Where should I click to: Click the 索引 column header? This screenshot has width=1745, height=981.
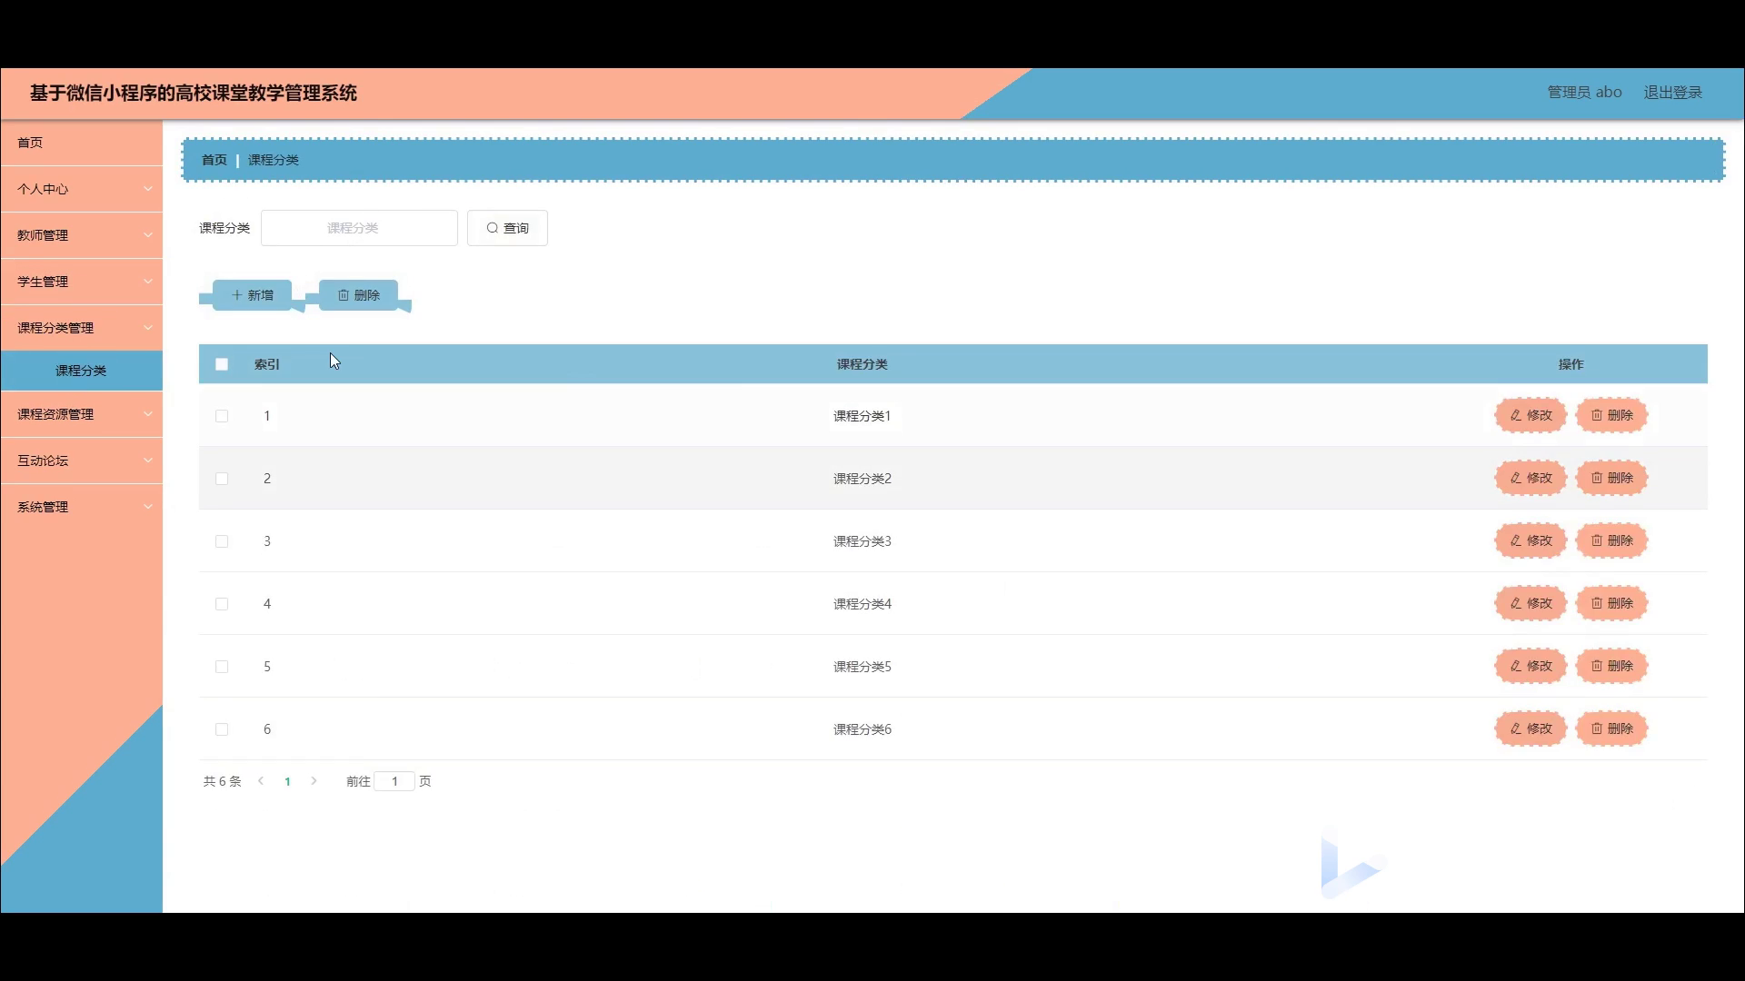267,364
